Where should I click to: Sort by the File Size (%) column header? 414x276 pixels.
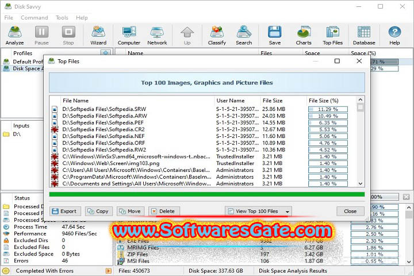[x=323, y=101]
